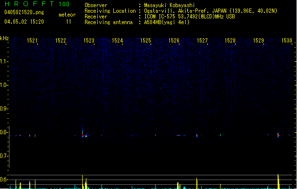Image resolution: width=297 pixels, height=189 pixels.
Task: Select the file name 0405021520.png
Action: (24, 12)
